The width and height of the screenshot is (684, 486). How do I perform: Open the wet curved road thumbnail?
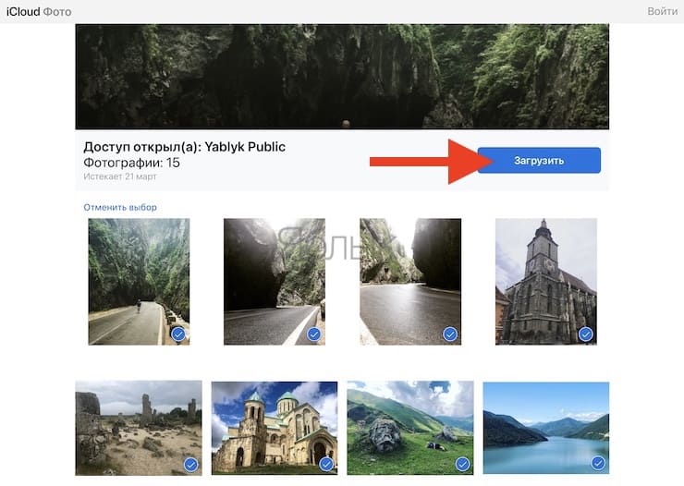click(410, 282)
